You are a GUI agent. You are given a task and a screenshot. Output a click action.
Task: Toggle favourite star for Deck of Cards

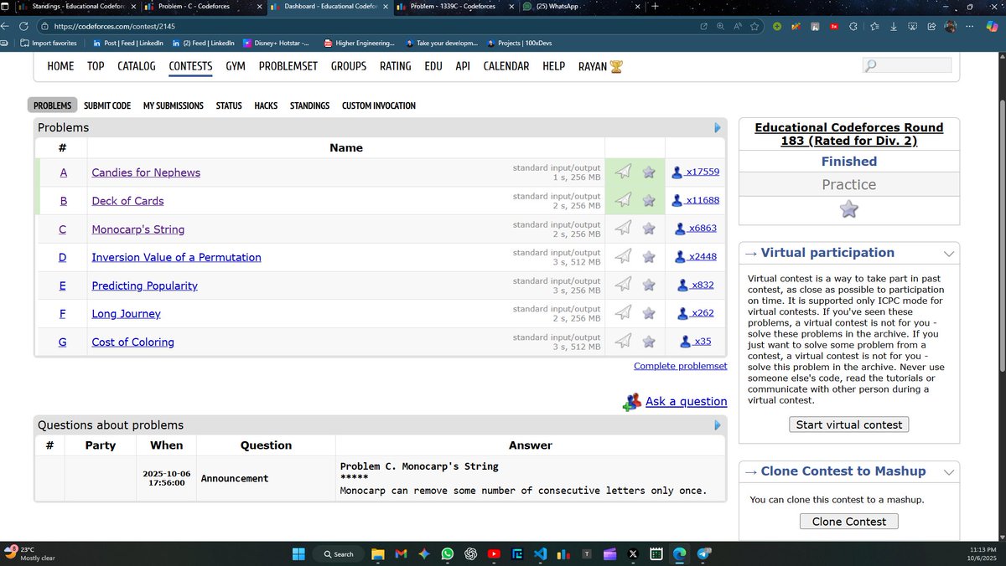648,200
